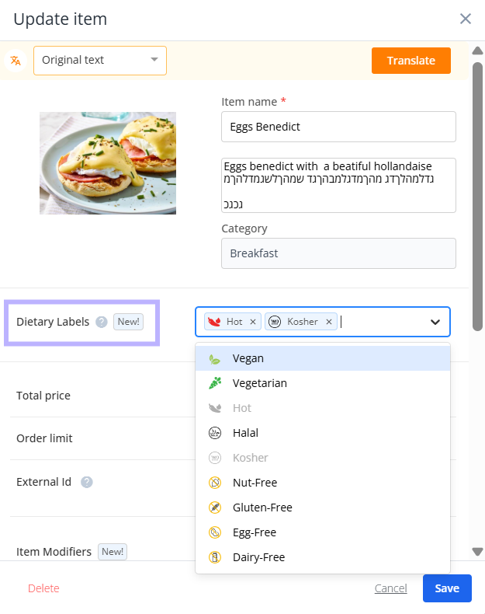Click the Eggs Benedict photo thumbnail
This screenshot has height=614, width=485.
pyautogui.click(x=108, y=163)
